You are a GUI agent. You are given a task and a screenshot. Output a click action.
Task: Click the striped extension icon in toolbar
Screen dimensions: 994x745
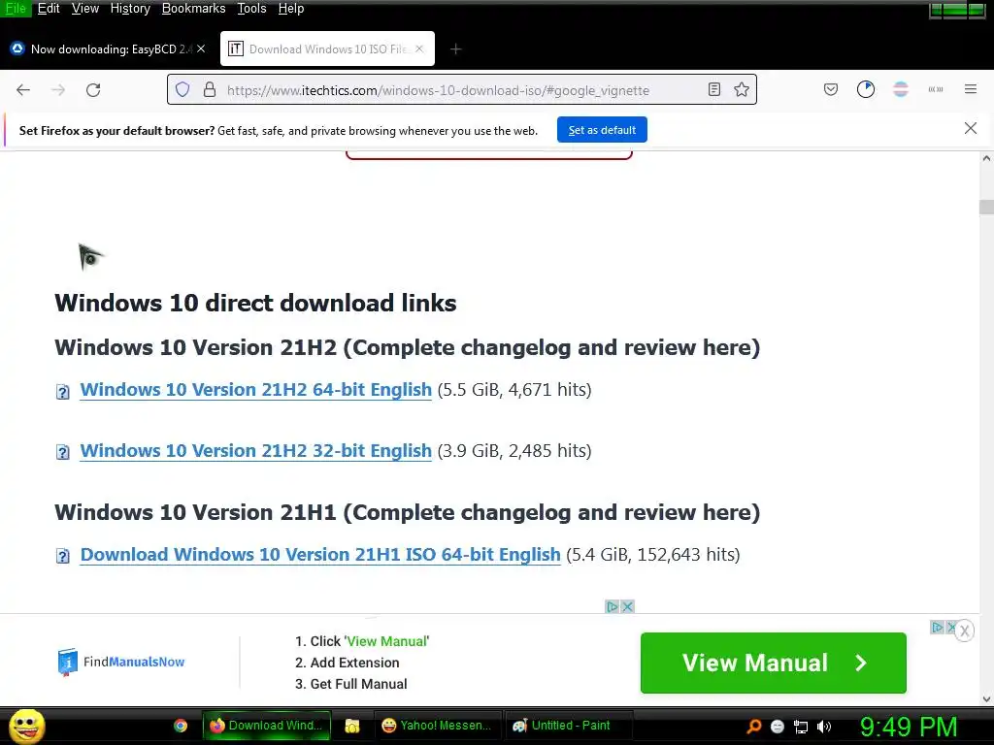coord(901,90)
